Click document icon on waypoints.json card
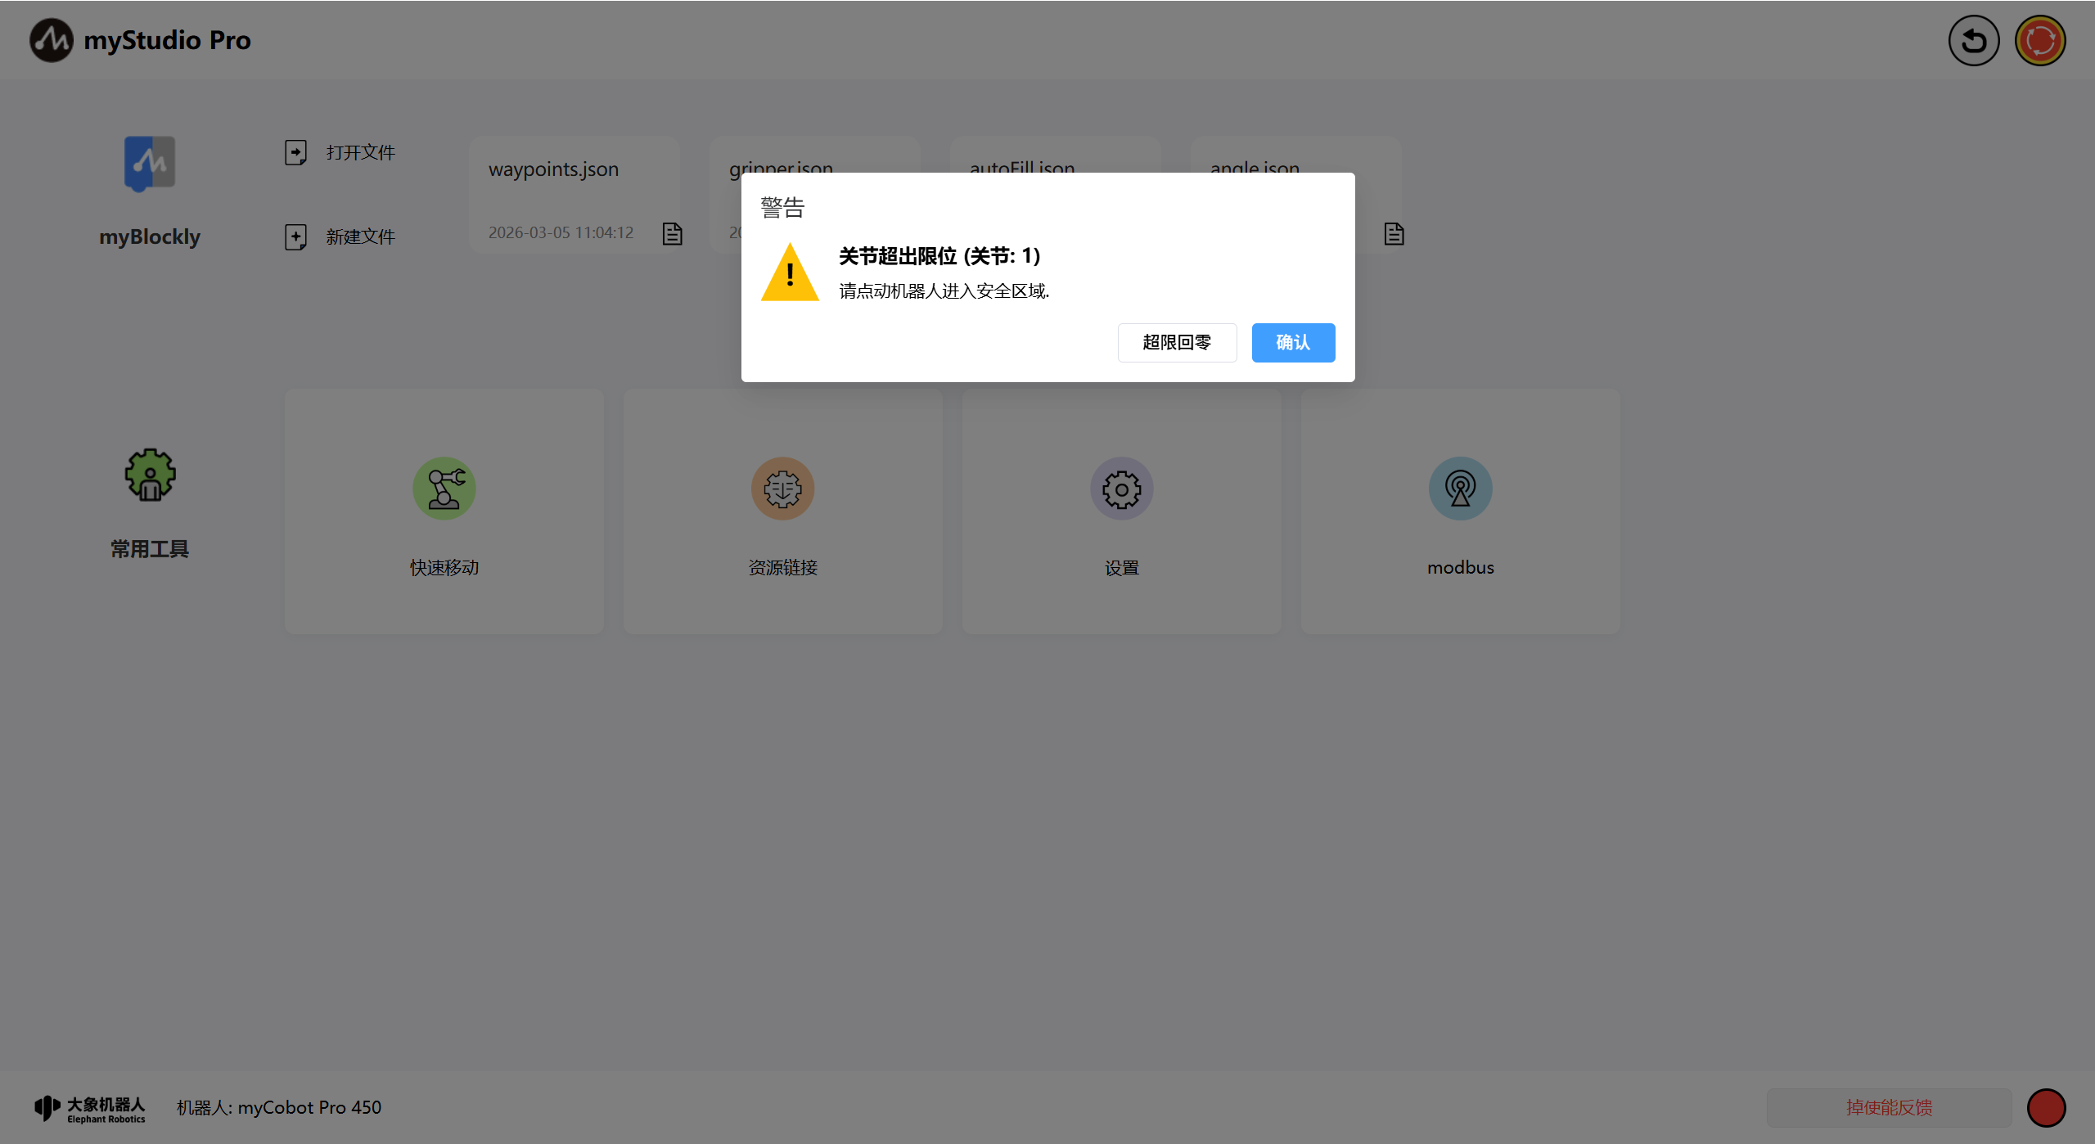2095x1144 pixels. (x=673, y=234)
